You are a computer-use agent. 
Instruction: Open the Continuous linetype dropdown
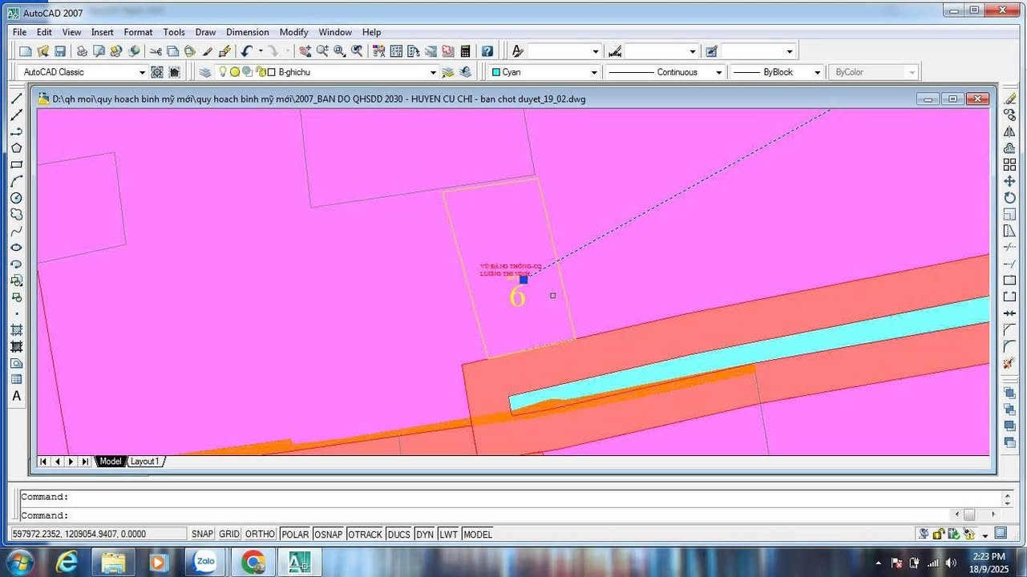pos(719,71)
